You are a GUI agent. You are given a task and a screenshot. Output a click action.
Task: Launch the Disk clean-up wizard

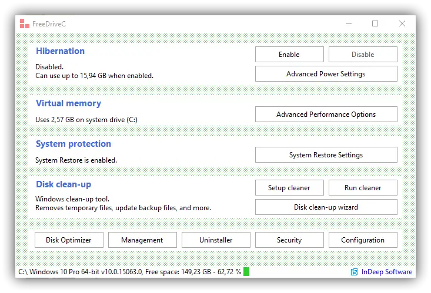pos(326,207)
